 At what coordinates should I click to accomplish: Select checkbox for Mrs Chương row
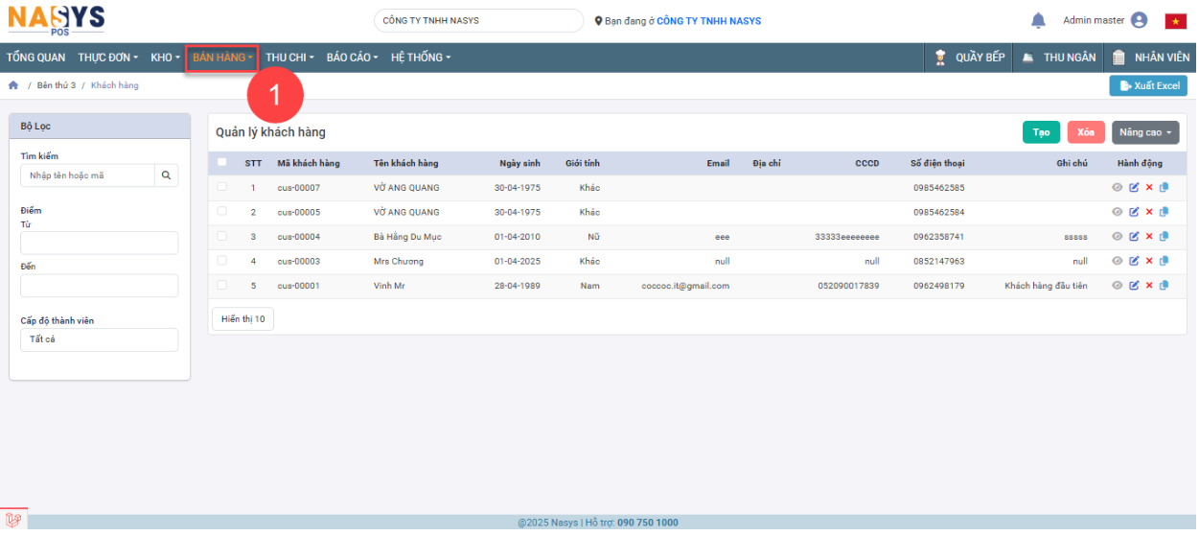222,261
